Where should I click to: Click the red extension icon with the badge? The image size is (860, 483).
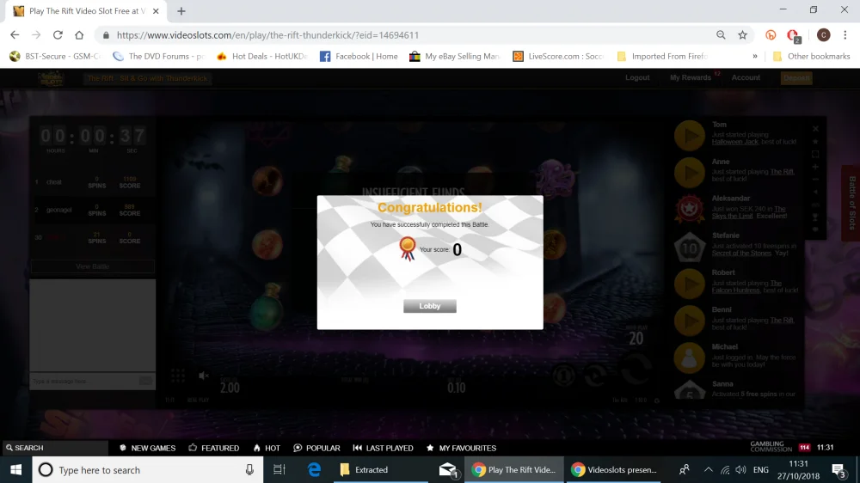pos(793,35)
